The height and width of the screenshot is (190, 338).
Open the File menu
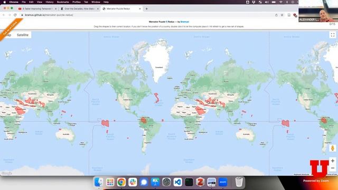(x=24, y=2)
